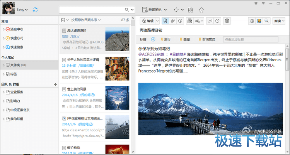This screenshot has height=155, width=290.
Task: Click the warship thumbnail
Action: (x=117, y=127)
